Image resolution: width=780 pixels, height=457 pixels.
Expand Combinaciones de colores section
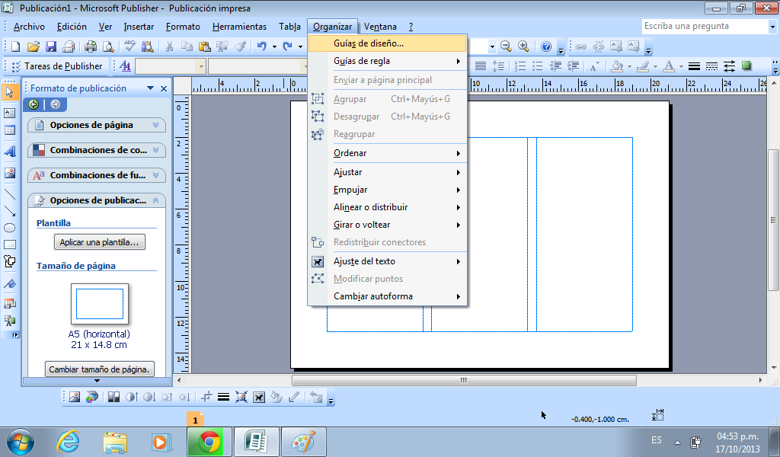tap(97, 150)
